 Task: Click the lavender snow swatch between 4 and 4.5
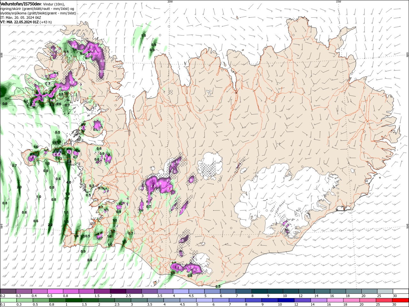pyautogui.click(x=181, y=291)
